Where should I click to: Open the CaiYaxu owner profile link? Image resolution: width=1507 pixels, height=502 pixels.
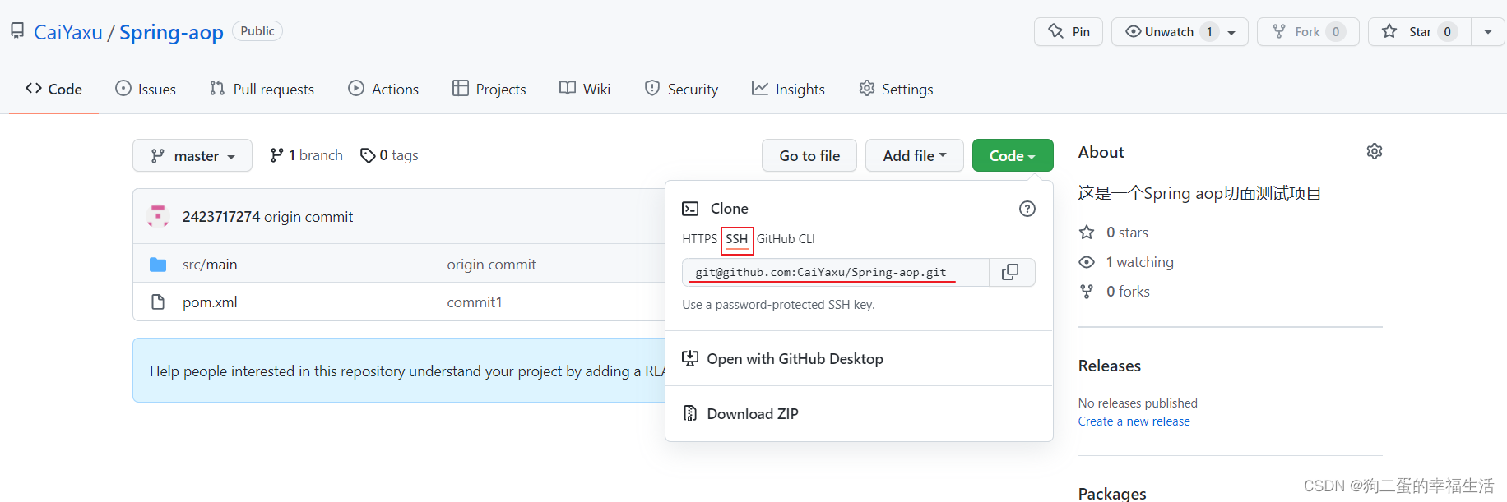point(68,32)
